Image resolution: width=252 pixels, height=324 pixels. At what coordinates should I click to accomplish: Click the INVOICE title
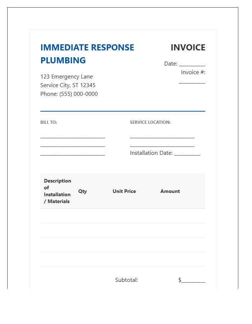[188, 48]
